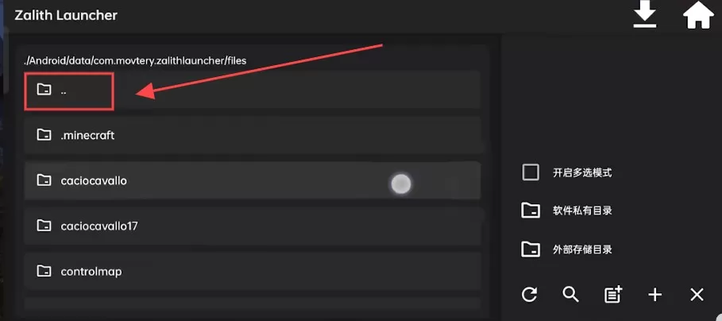Click the current path text ./Android/data
This screenshot has height=321, width=722.
point(135,60)
